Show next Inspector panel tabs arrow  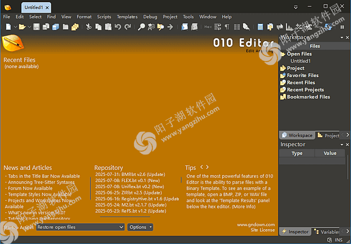click(348, 231)
